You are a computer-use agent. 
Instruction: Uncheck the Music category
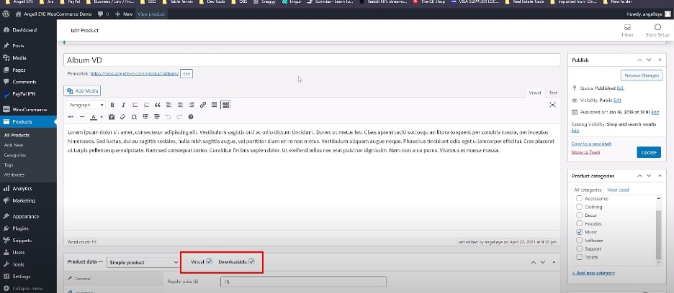tap(579, 232)
